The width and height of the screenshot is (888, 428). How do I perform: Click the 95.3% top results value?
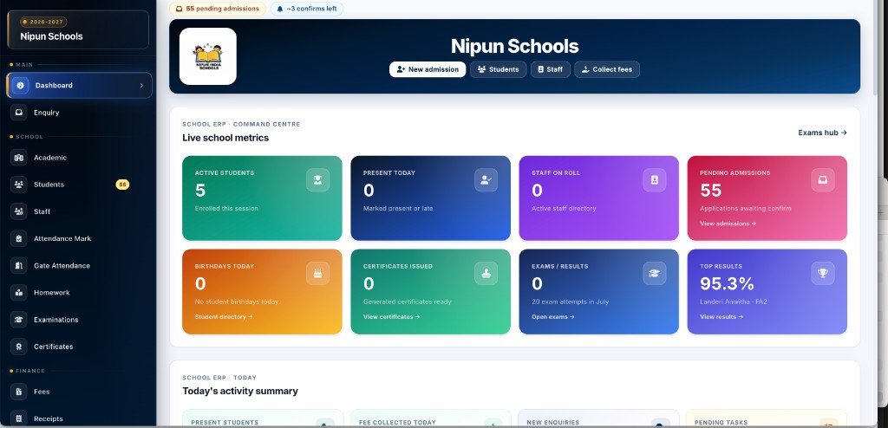pyautogui.click(x=727, y=283)
